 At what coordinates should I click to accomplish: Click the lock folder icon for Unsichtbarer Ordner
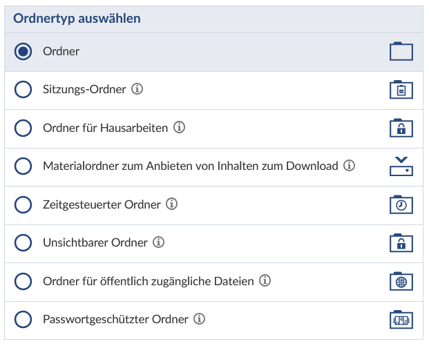401,243
